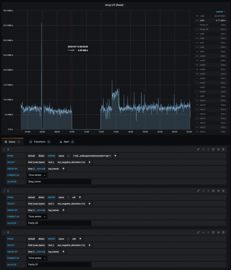
Task: Collapse query B row
Action: (x=4, y=232)
